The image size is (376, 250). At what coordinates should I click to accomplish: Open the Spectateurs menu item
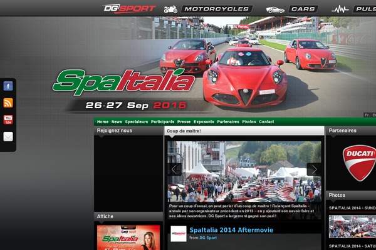tap(137, 122)
